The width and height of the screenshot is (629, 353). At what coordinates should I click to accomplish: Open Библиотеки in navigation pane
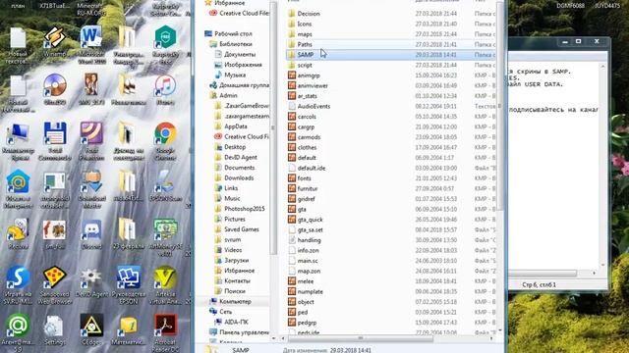(x=236, y=44)
